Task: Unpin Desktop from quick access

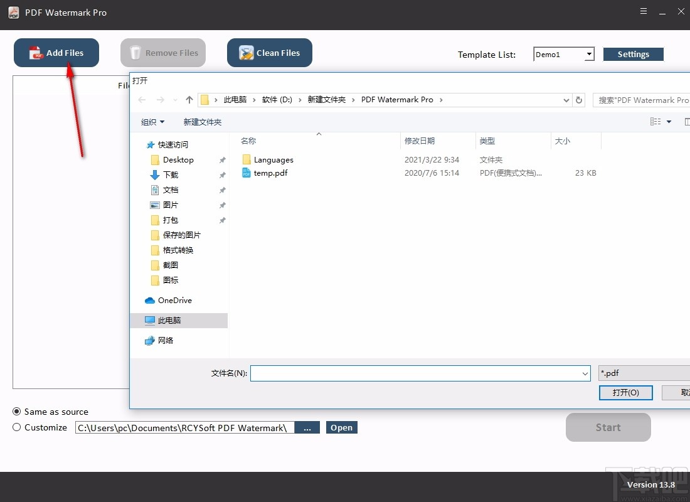Action: (x=222, y=160)
